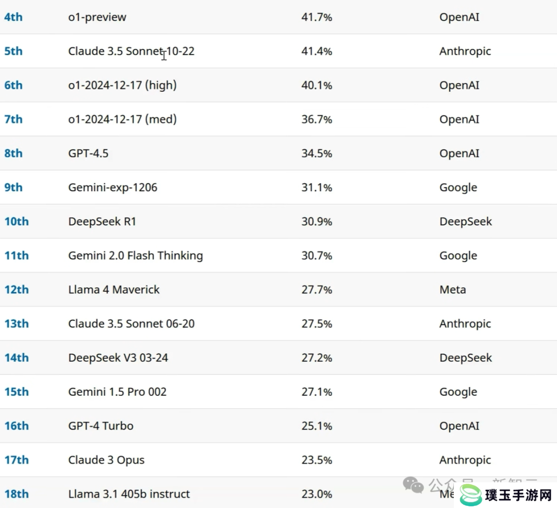557x508 pixels.
Task: Click the 16th rank GPT-4 Turbo link
Action: (17, 426)
